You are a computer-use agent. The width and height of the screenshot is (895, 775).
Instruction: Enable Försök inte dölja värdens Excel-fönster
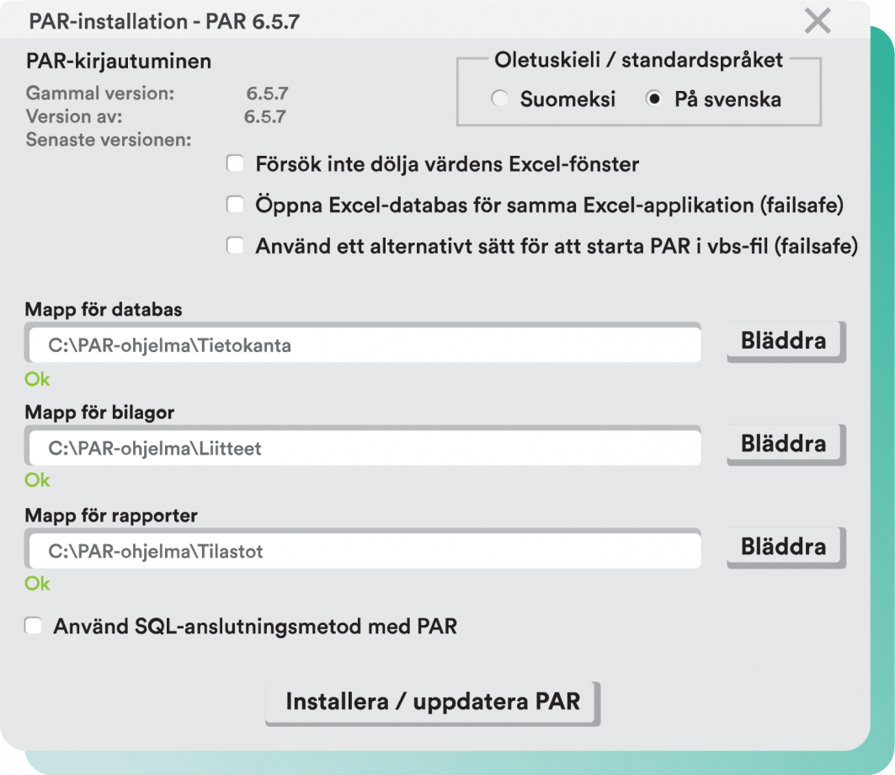(235, 163)
